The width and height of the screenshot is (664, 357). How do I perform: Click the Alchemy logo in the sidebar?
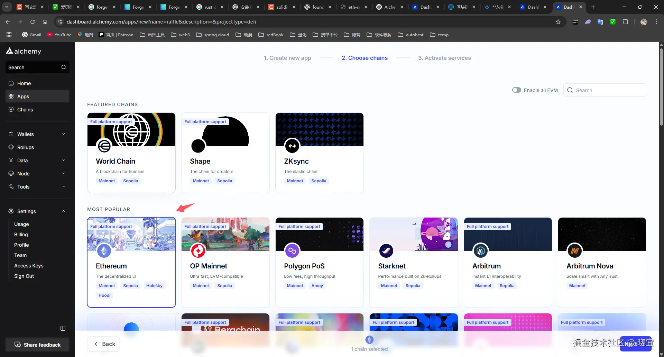point(24,51)
